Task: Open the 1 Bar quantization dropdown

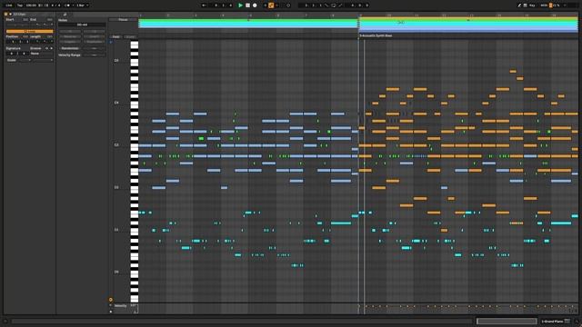Action: pyautogui.click(x=83, y=5)
